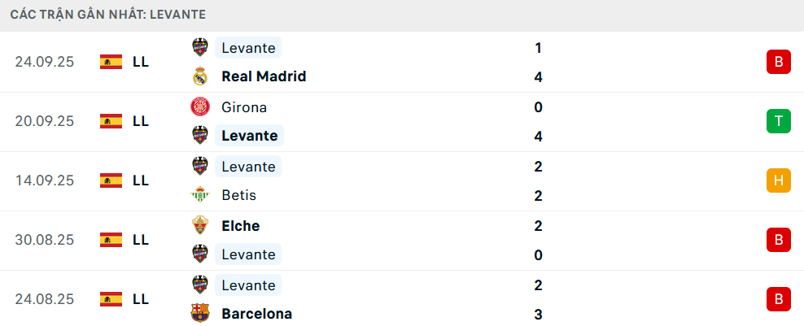This screenshot has height=326, width=804.
Task: Click Spain flag on 20.09.25 match
Action: (111, 121)
